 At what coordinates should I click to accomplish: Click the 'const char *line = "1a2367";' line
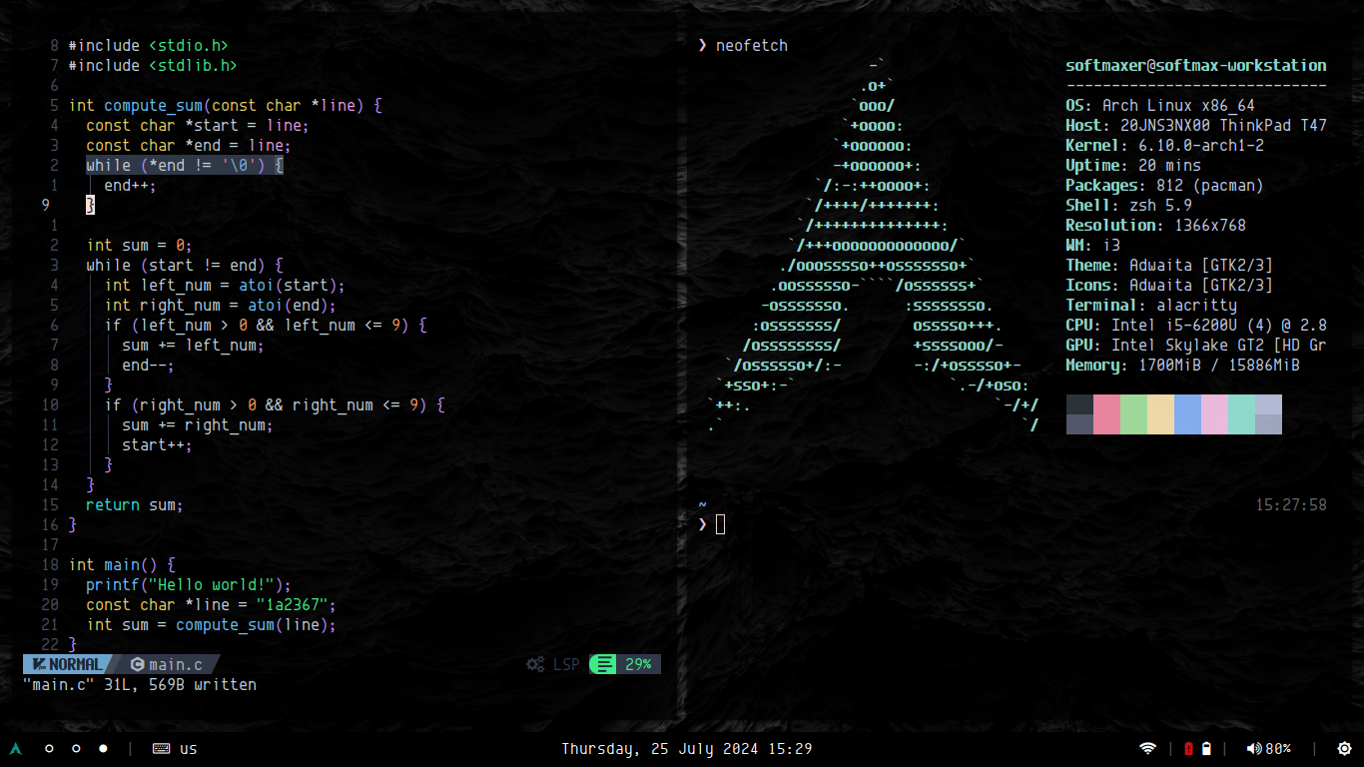tap(212, 604)
